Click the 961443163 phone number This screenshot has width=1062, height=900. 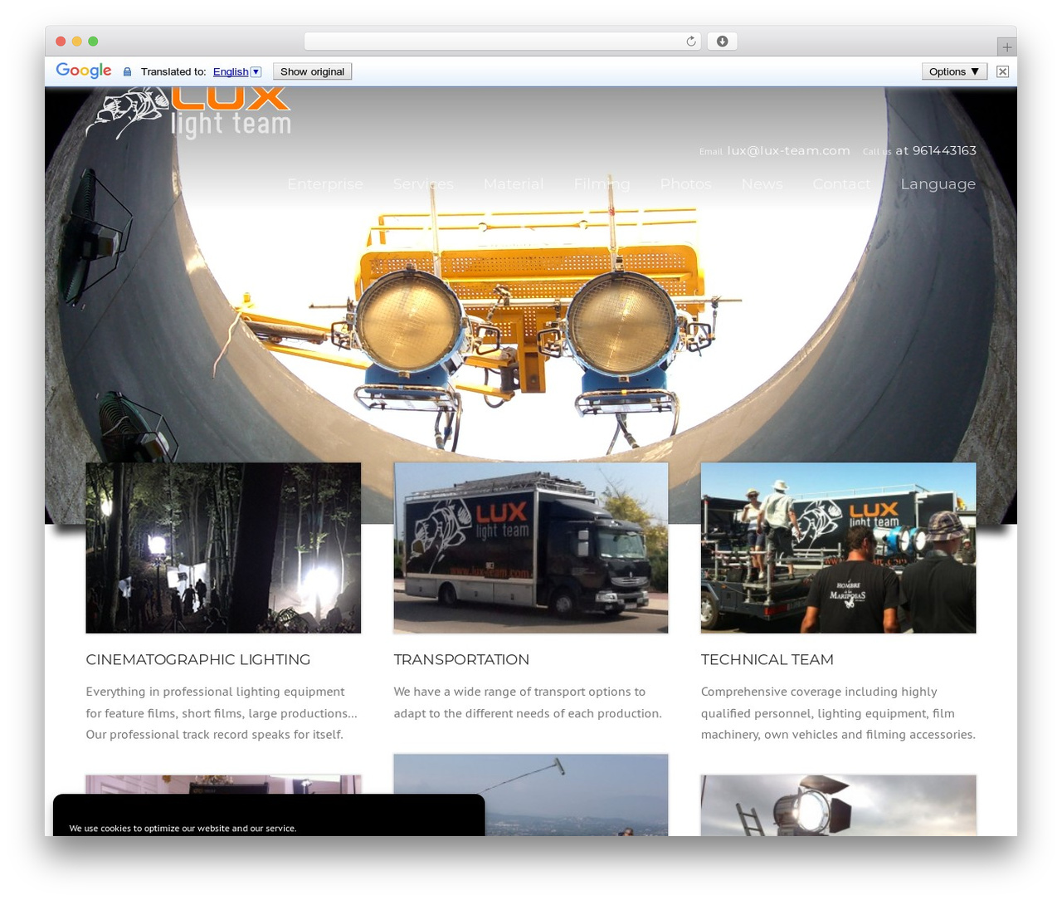click(x=944, y=150)
